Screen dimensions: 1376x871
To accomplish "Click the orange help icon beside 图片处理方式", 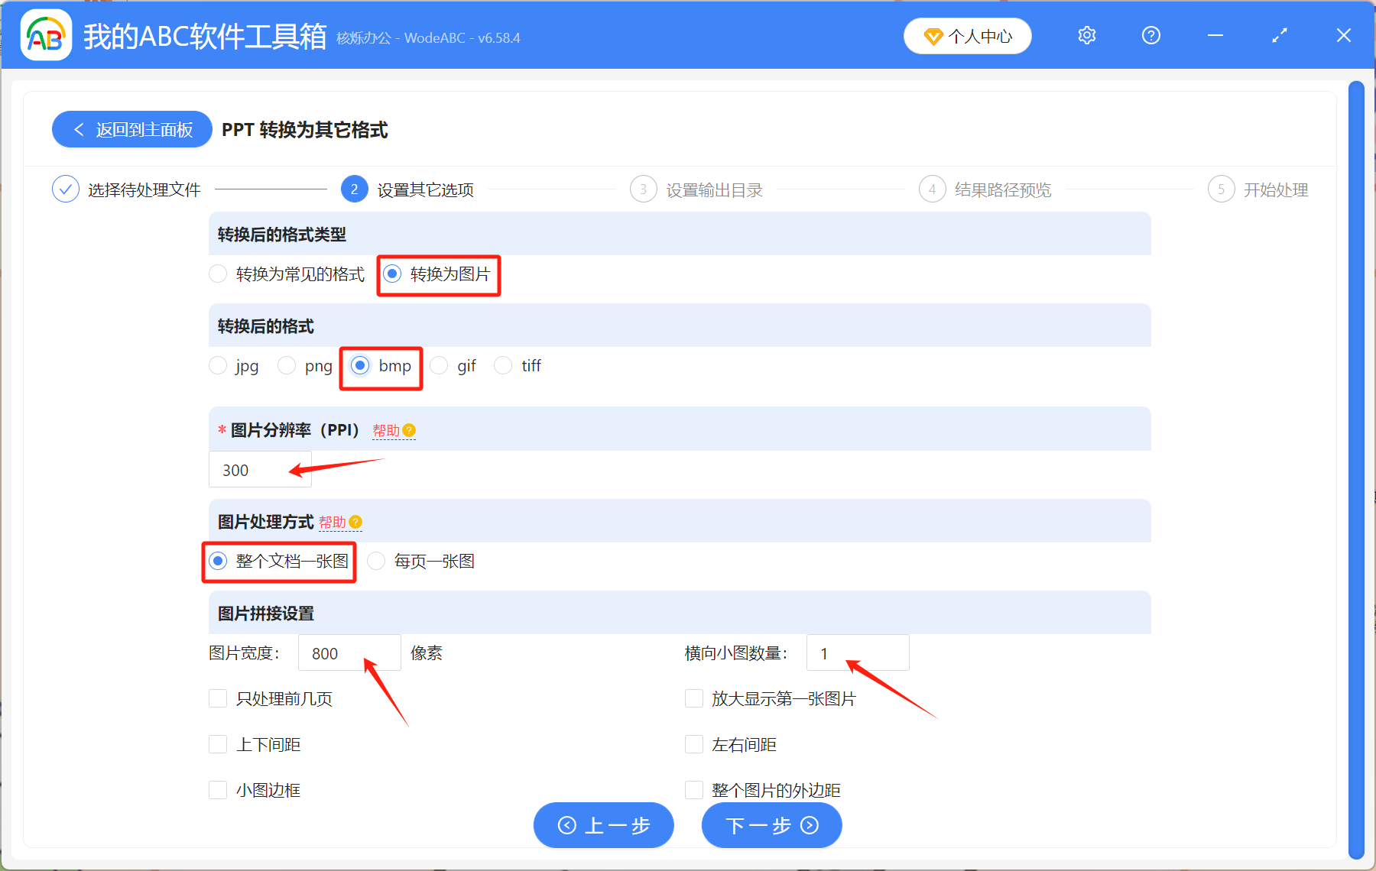I will pyautogui.click(x=356, y=523).
